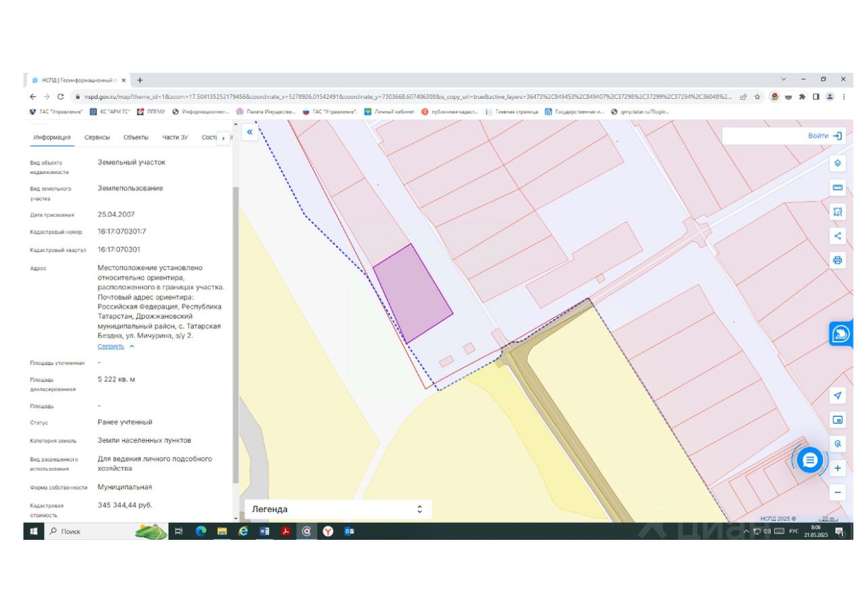The width and height of the screenshot is (867, 613).
Task: Show hidden system tray icons
Action: tap(747, 532)
